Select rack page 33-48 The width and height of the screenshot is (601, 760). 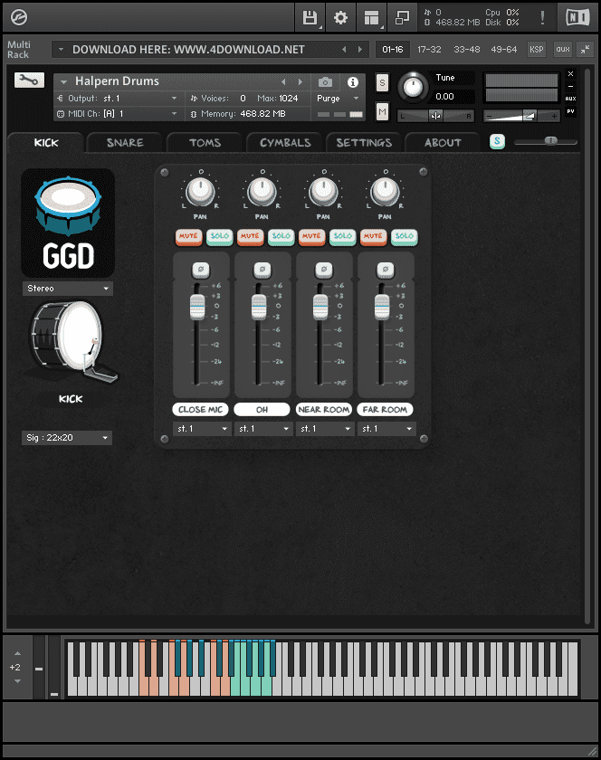coord(467,50)
